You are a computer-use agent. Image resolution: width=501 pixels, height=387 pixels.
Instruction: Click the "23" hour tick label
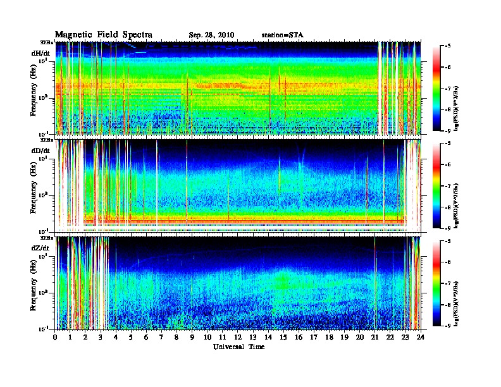click(405, 337)
